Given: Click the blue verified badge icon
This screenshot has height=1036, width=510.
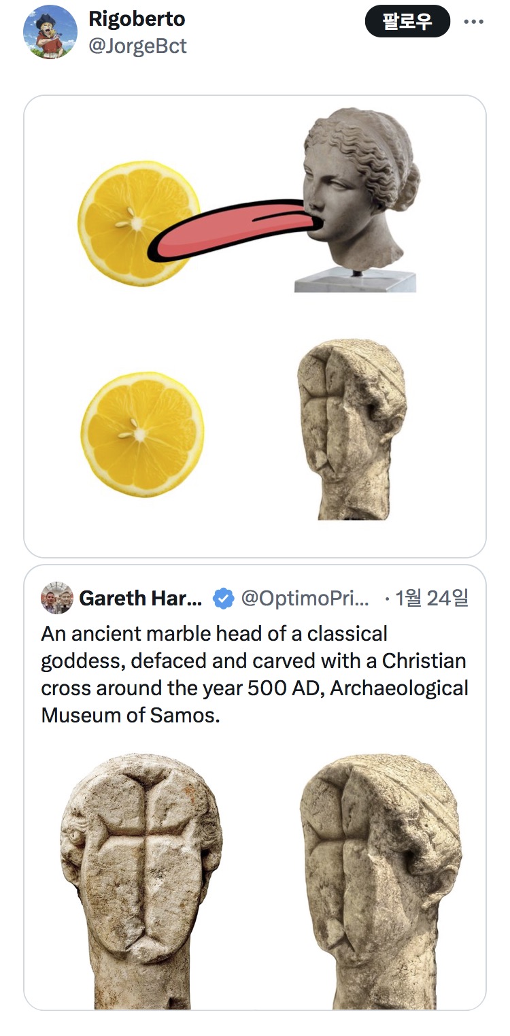Looking at the screenshot, I should click(222, 599).
